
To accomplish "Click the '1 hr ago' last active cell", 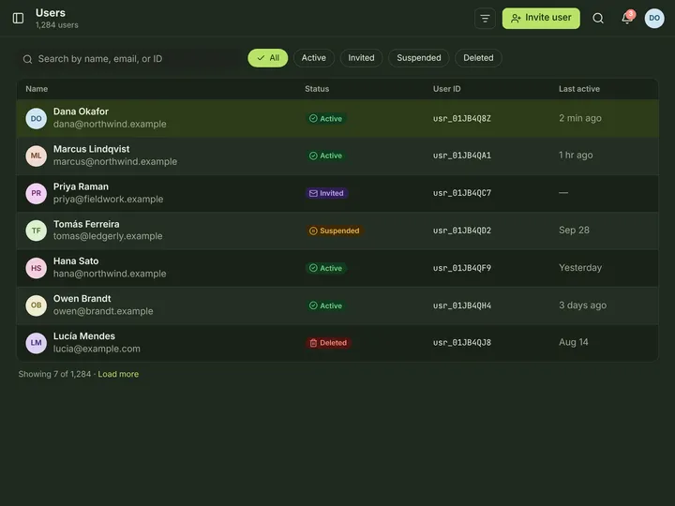I will tap(576, 155).
